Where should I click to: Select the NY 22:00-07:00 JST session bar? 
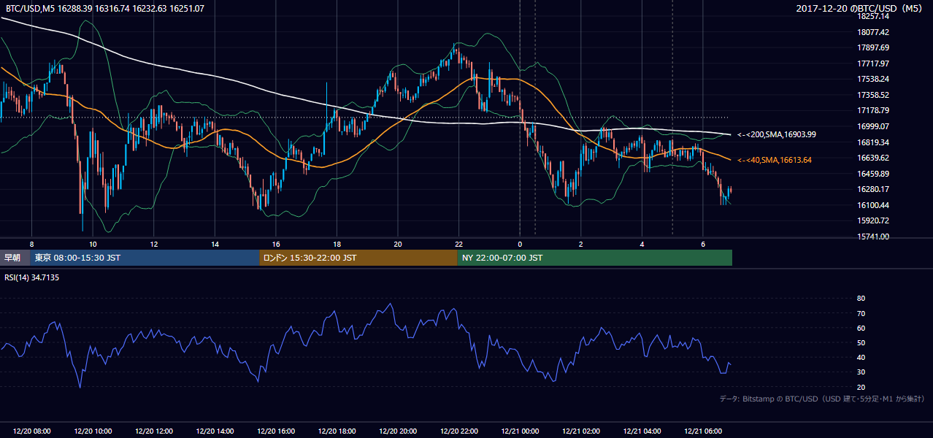click(595, 258)
